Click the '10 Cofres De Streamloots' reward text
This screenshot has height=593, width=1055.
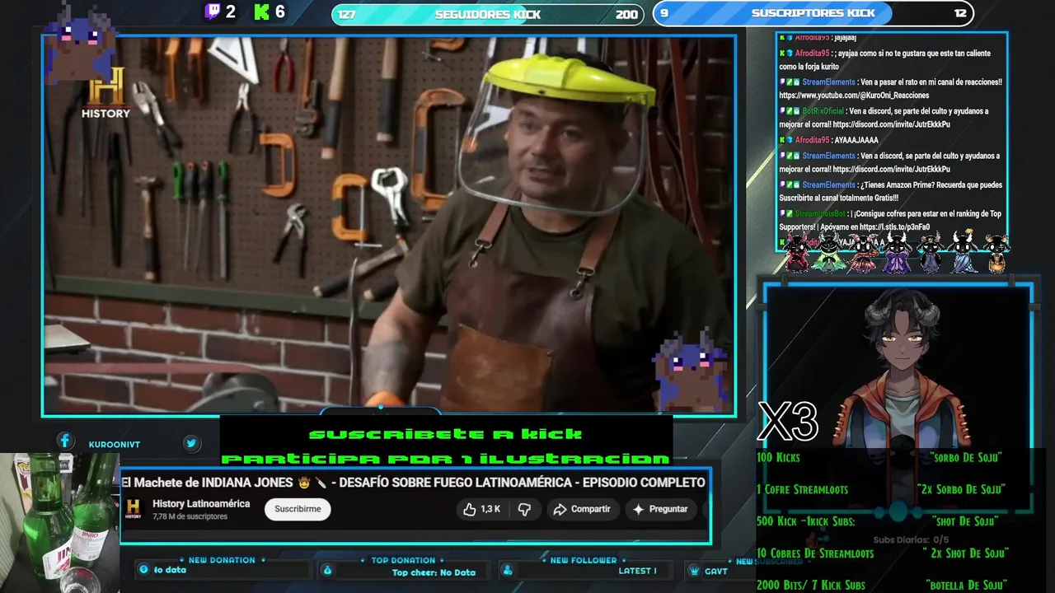[815, 553]
